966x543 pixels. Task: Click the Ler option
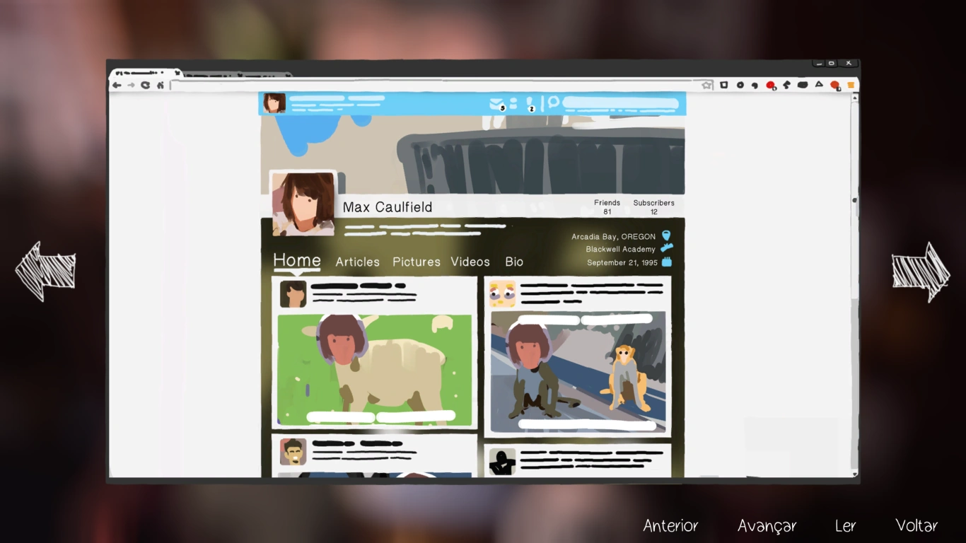tap(846, 525)
